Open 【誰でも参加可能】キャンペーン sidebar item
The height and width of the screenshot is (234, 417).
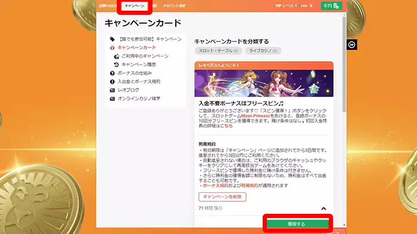point(150,39)
